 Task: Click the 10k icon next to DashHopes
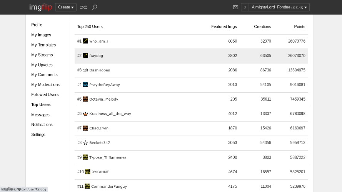(x=85, y=70)
